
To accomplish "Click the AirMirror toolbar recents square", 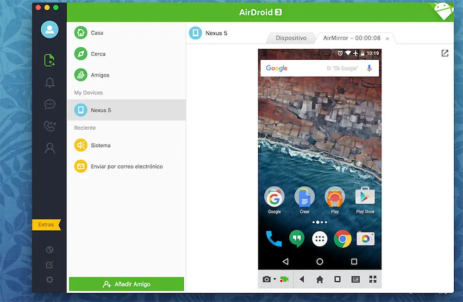I will pyautogui.click(x=338, y=279).
